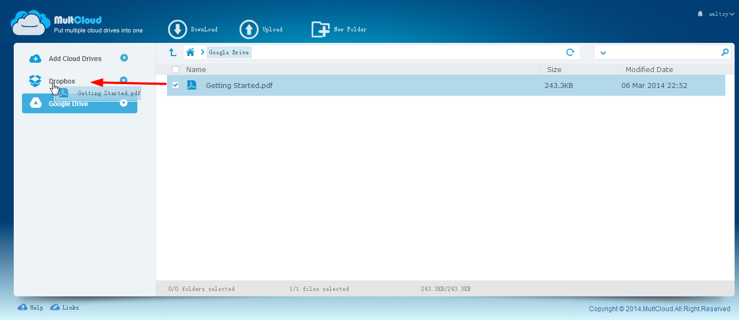The height and width of the screenshot is (320, 739).
Task: Click the home icon in the path bar
Action: coord(191,52)
